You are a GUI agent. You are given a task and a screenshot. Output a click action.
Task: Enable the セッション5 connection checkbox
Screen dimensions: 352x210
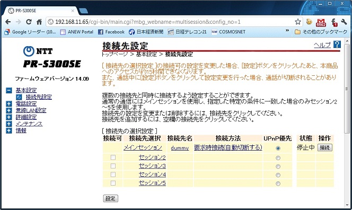pyautogui.click(x=113, y=183)
